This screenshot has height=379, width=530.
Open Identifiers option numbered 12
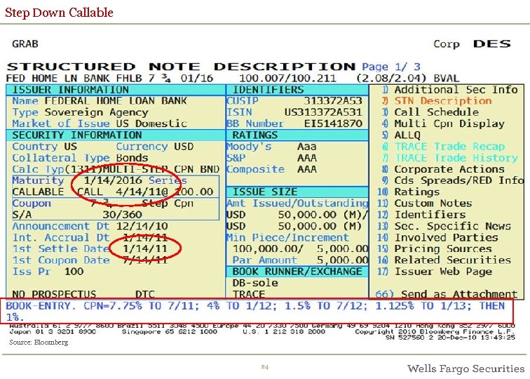point(421,215)
